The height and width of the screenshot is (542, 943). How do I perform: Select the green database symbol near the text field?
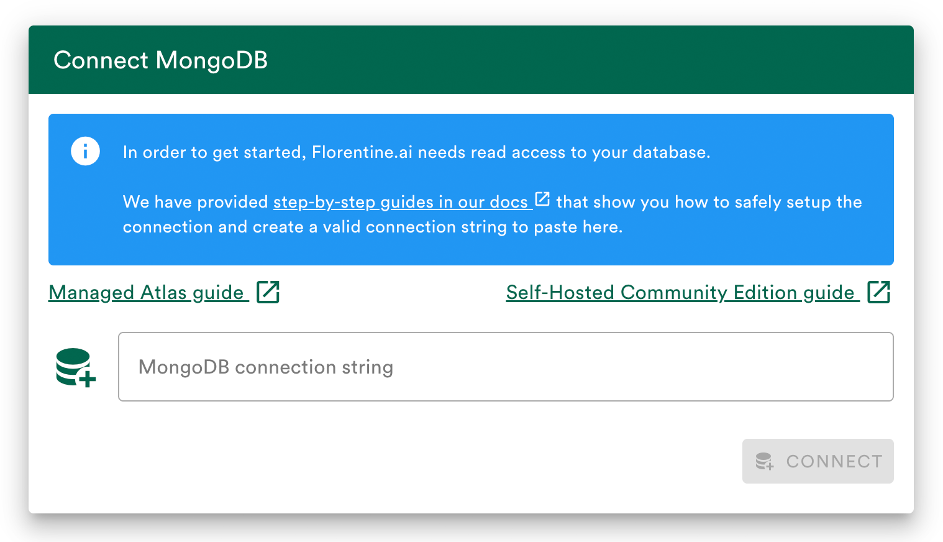(x=75, y=367)
